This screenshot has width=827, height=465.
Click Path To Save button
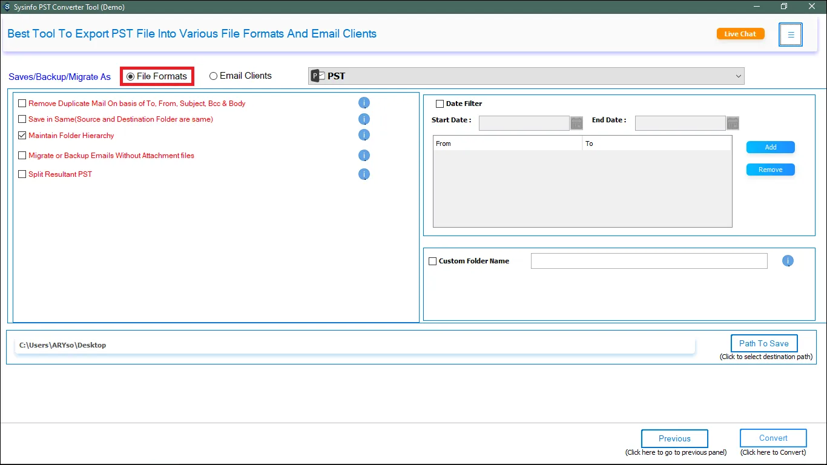(x=763, y=343)
